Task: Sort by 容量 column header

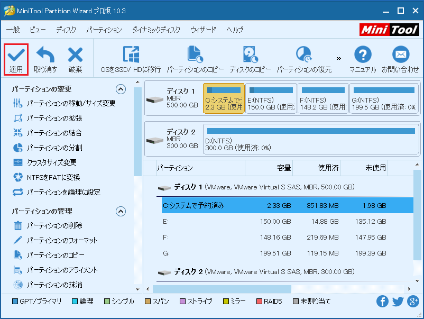Action: pos(269,168)
